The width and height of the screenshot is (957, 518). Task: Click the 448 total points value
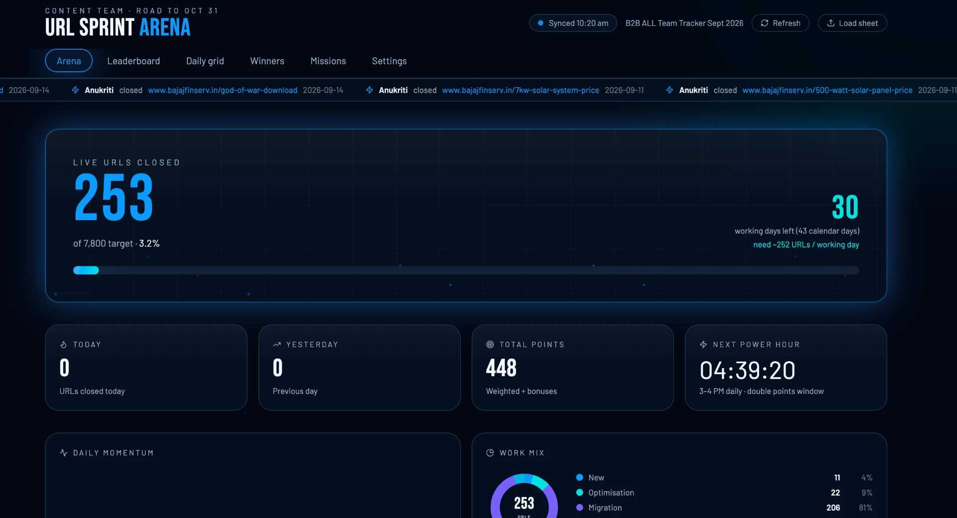click(x=501, y=368)
